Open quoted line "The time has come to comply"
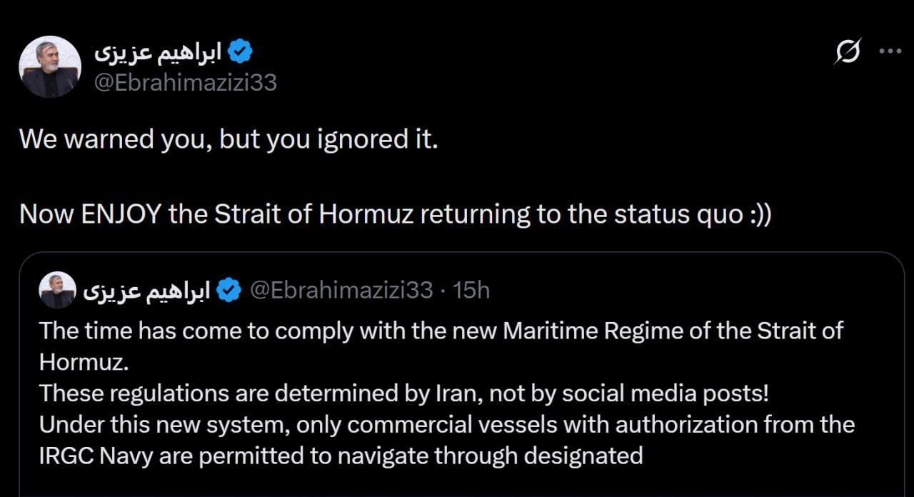914x497 pixels. point(441,331)
